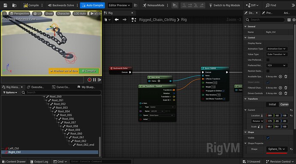Screen dimensions: 296x164
Task: Save the current asset with floppy icon
Action: tap(5, 5)
